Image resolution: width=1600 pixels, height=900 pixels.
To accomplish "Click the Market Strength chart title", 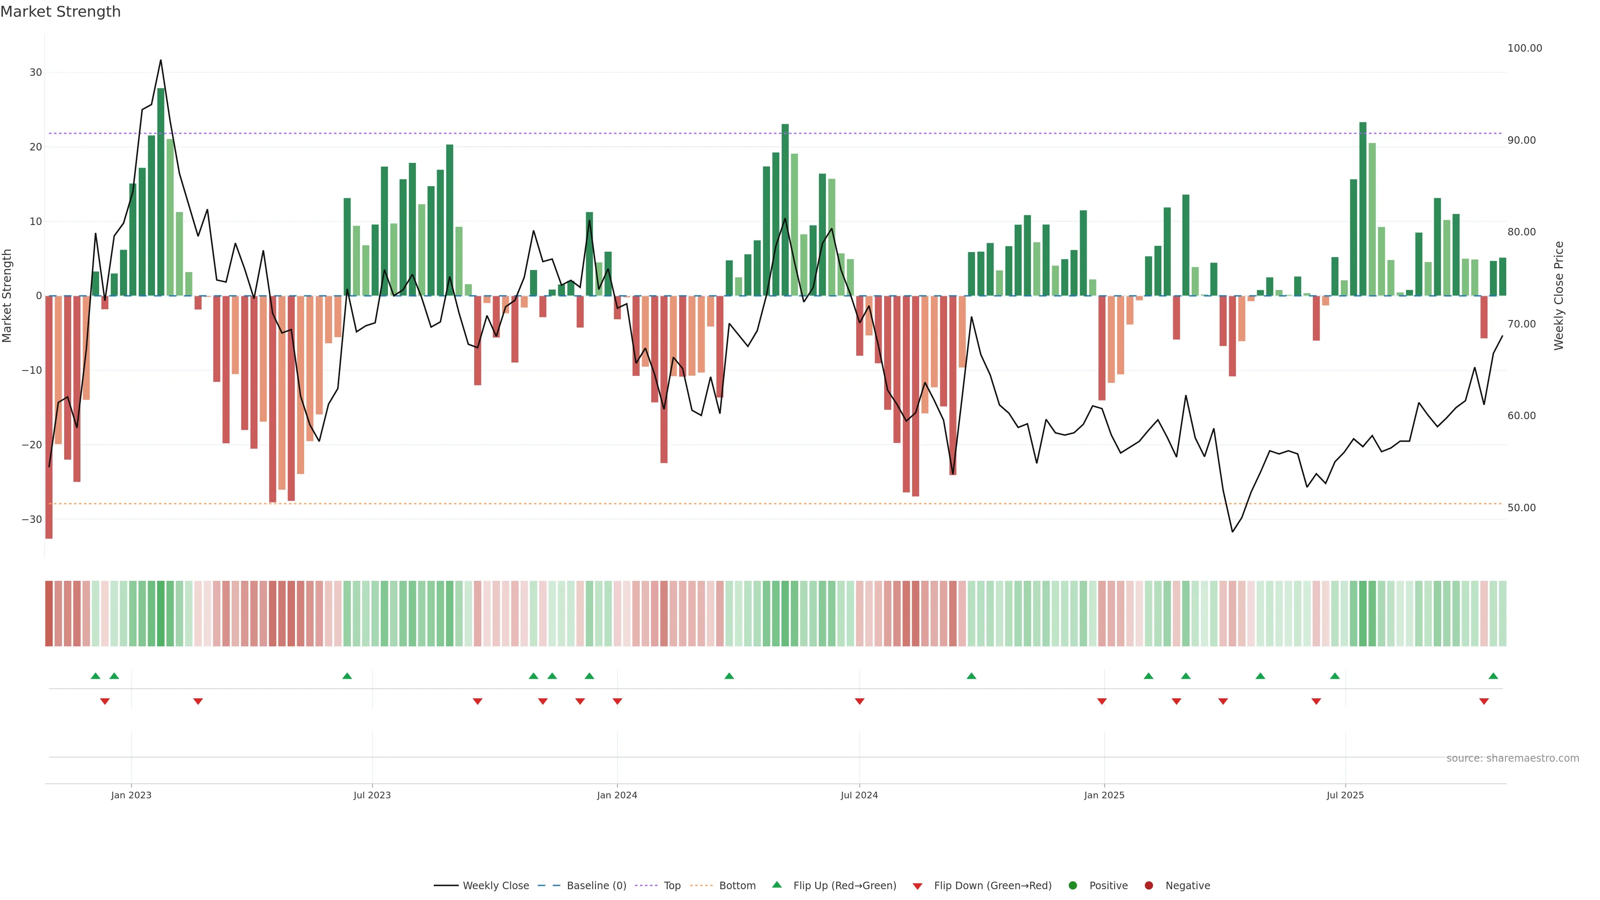I will (x=60, y=12).
